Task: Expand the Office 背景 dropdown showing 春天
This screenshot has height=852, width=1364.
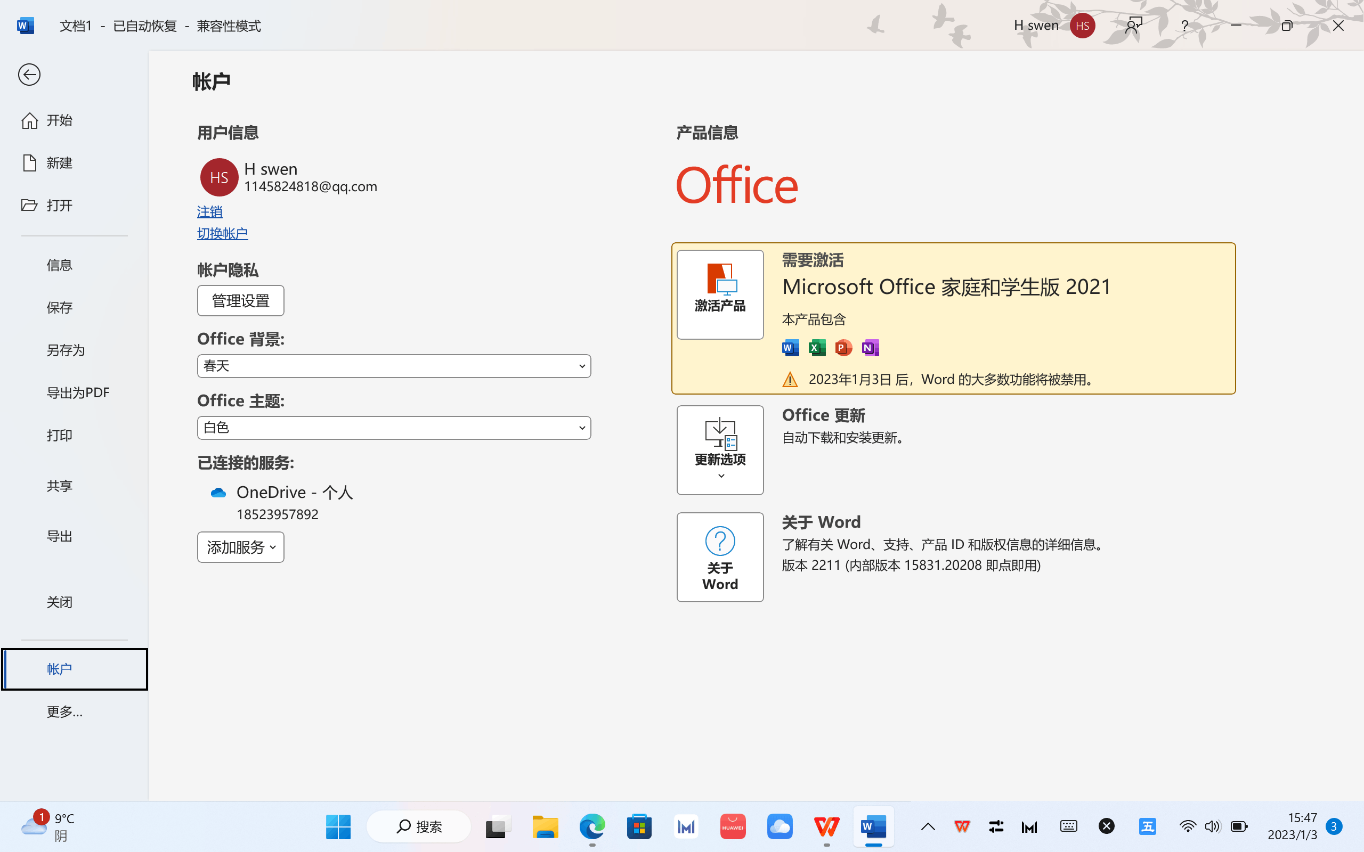Action: click(x=393, y=366)
